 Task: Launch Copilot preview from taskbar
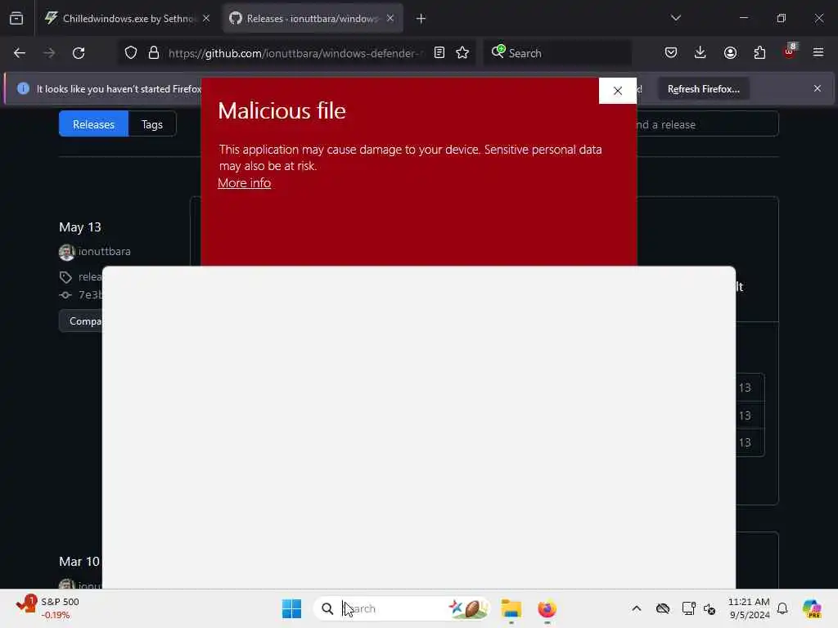[x=812, y=608]
